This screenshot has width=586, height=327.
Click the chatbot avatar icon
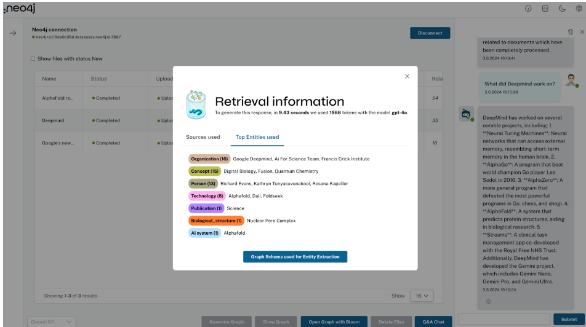466,114
